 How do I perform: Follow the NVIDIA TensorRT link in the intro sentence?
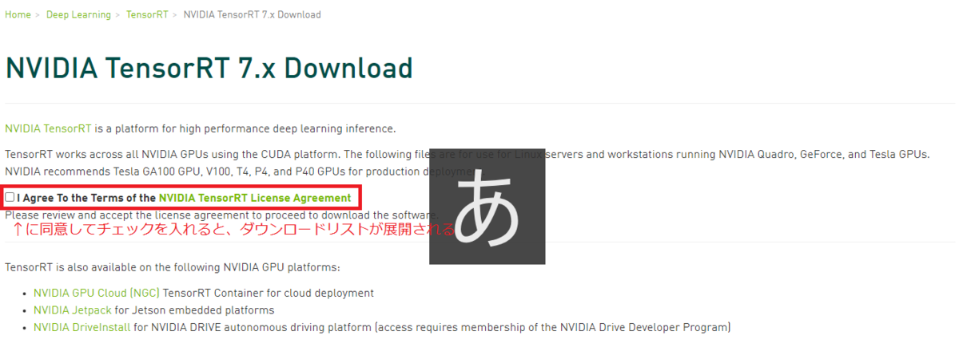pyautogui.click(x=48, y=128)
